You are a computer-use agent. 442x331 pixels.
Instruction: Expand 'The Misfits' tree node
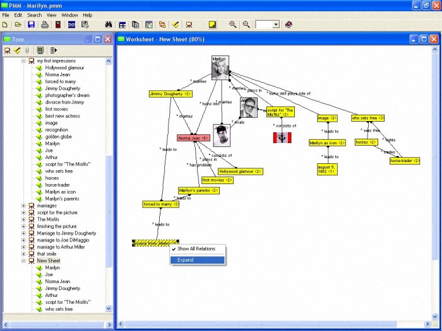24,219
